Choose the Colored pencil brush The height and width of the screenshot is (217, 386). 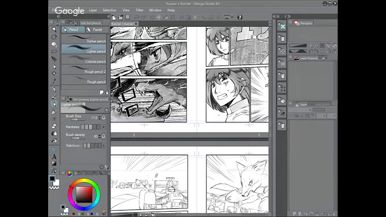[x=84, y=59]
